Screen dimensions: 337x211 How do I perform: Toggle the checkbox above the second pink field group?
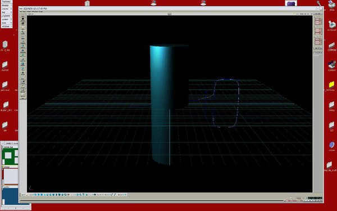[x=314, y=26]
